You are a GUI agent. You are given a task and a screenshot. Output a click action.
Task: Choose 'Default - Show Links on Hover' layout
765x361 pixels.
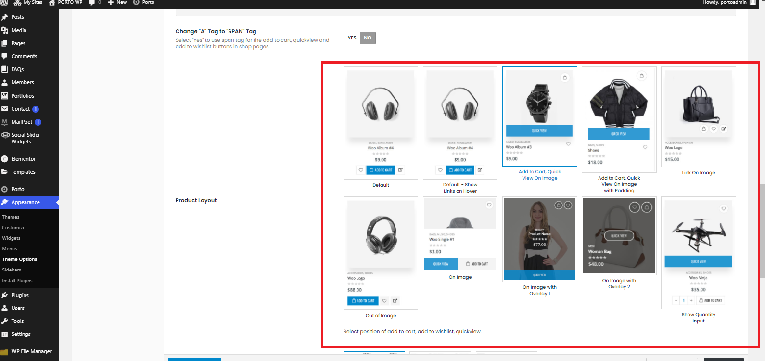[460, 123]
